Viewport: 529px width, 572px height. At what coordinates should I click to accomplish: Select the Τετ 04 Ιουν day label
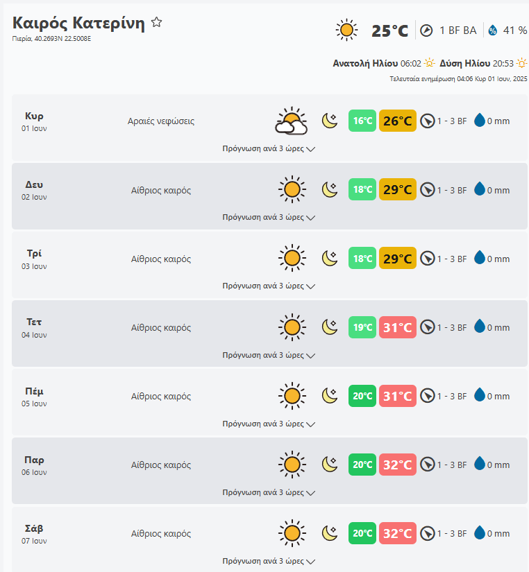click(x=34, y=327)
